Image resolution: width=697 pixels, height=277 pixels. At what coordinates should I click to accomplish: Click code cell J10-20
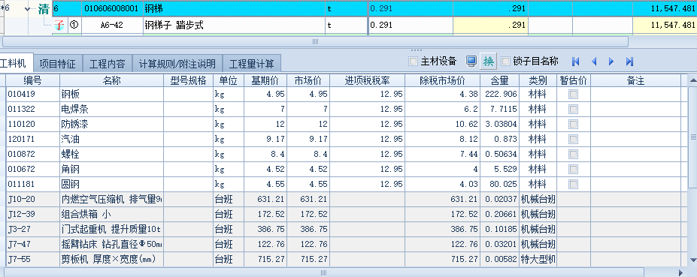(x=33, y=200)
